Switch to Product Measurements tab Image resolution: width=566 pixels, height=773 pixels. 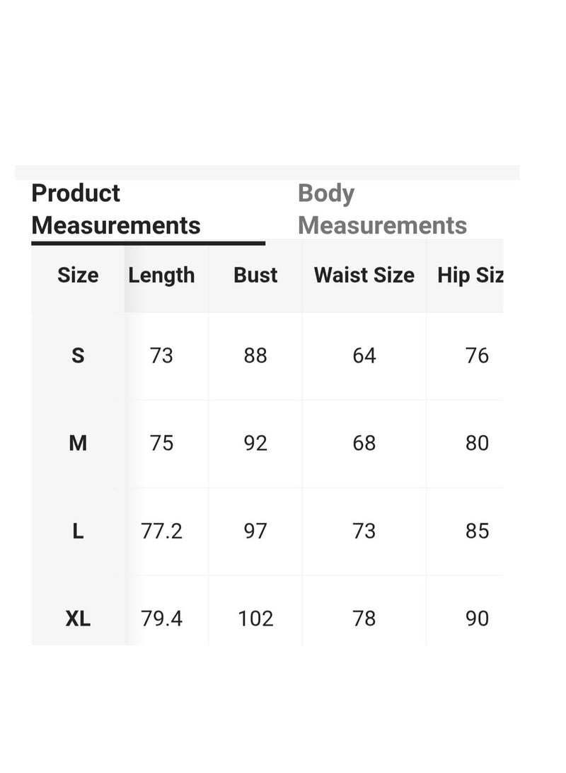[x=116, y=209]
